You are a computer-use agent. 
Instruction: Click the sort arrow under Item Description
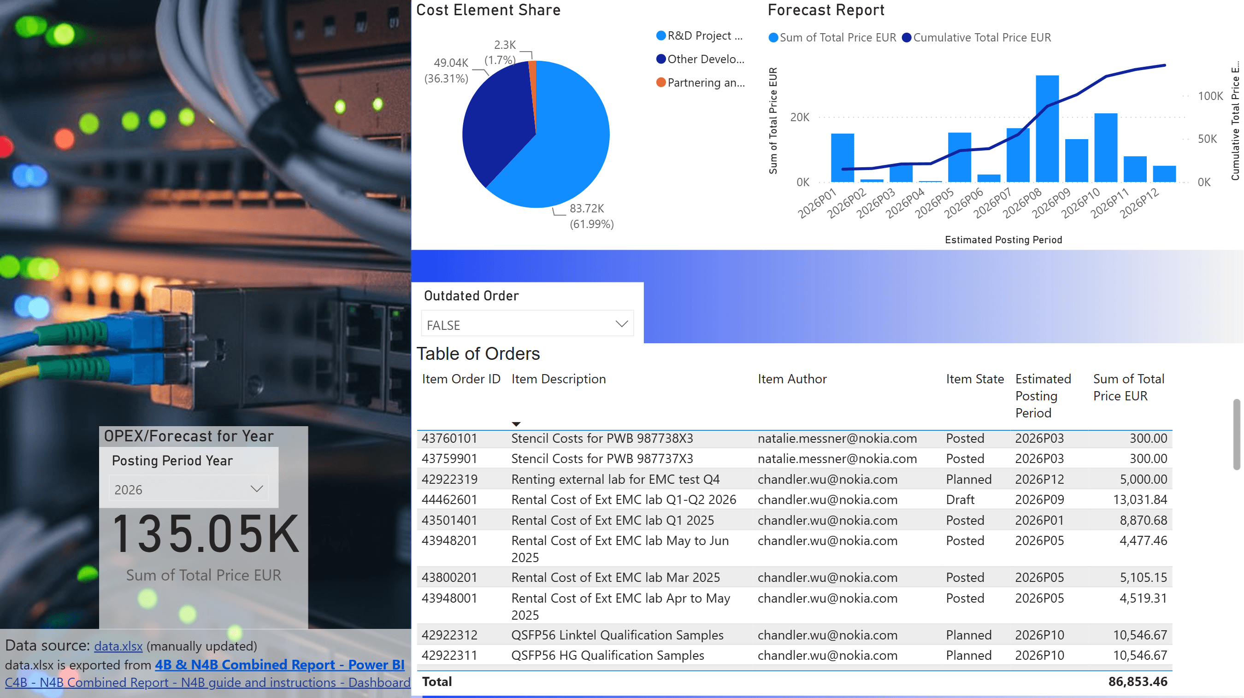pyautogui.click(x=516, y=424)
